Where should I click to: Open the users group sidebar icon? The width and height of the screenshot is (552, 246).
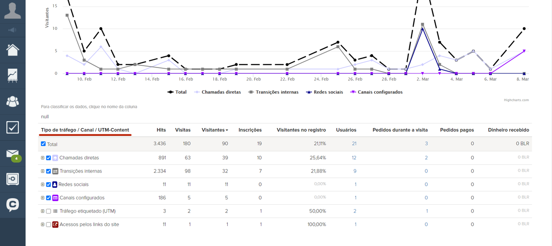tap(12, 101)
